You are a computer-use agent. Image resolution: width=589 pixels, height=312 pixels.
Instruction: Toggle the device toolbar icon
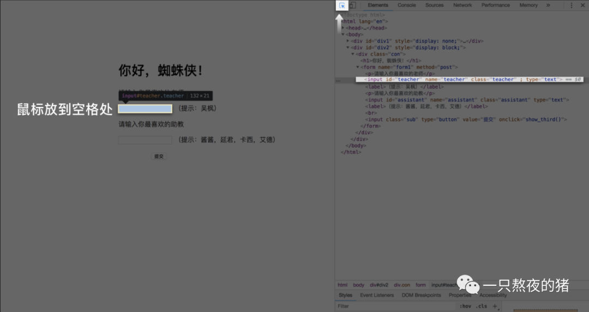click(353, 5)
